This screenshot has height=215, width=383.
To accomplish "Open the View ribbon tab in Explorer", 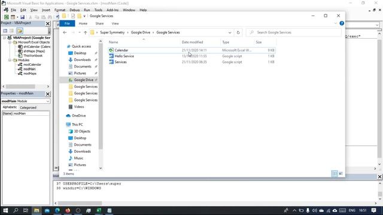I will coord(115,23).
